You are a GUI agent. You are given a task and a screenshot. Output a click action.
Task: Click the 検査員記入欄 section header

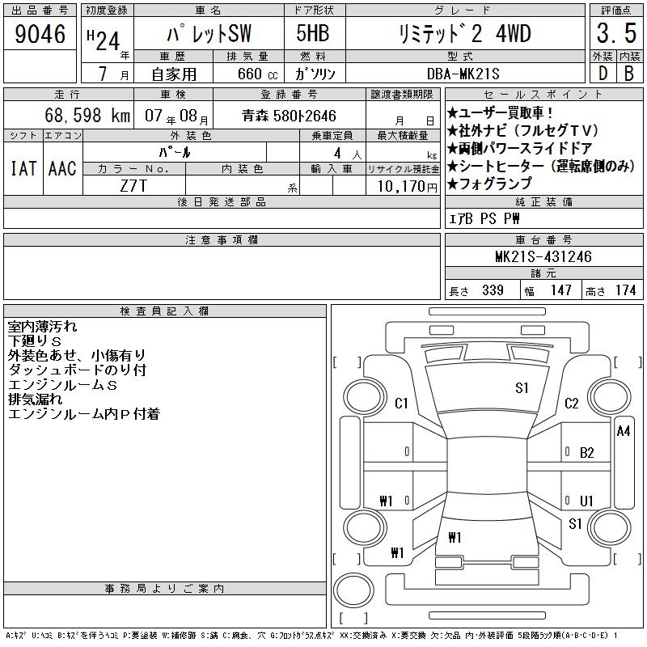click(165, 311)
